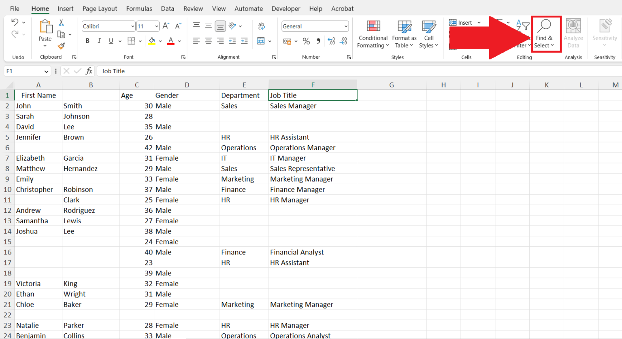Click the Redo arrow icon
The width and height of the screenshot is (622, 339).
pos(15,34)
